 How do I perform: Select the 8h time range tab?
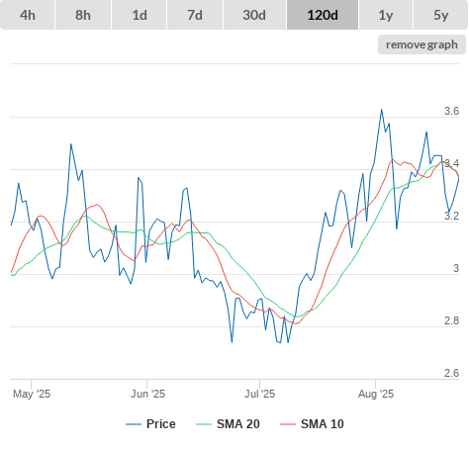click(x=83, y=15)
